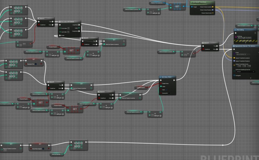
Task: Expand the SpawnActor node advanced pins arrow
Action: tap(250, 78)
